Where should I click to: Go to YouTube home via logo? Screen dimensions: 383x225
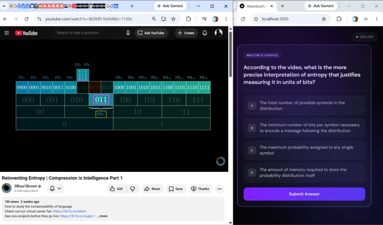pyautogui.click(x=27, y=33)
